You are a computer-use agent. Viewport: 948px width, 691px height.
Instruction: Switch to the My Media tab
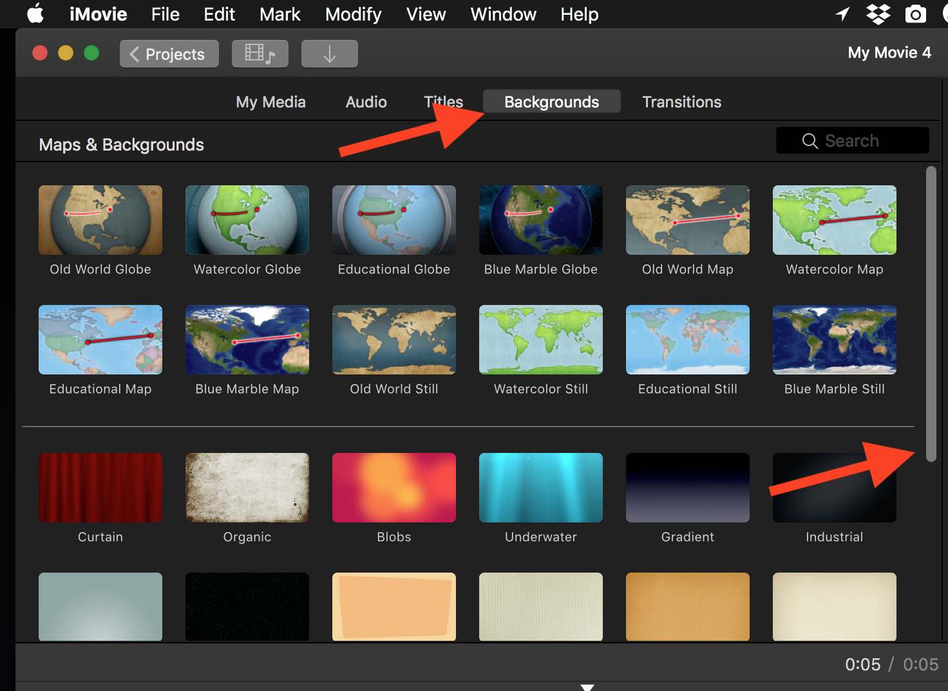coord(270,102)
